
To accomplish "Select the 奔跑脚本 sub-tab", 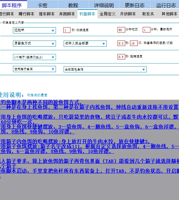I will [x=67, y=14].
